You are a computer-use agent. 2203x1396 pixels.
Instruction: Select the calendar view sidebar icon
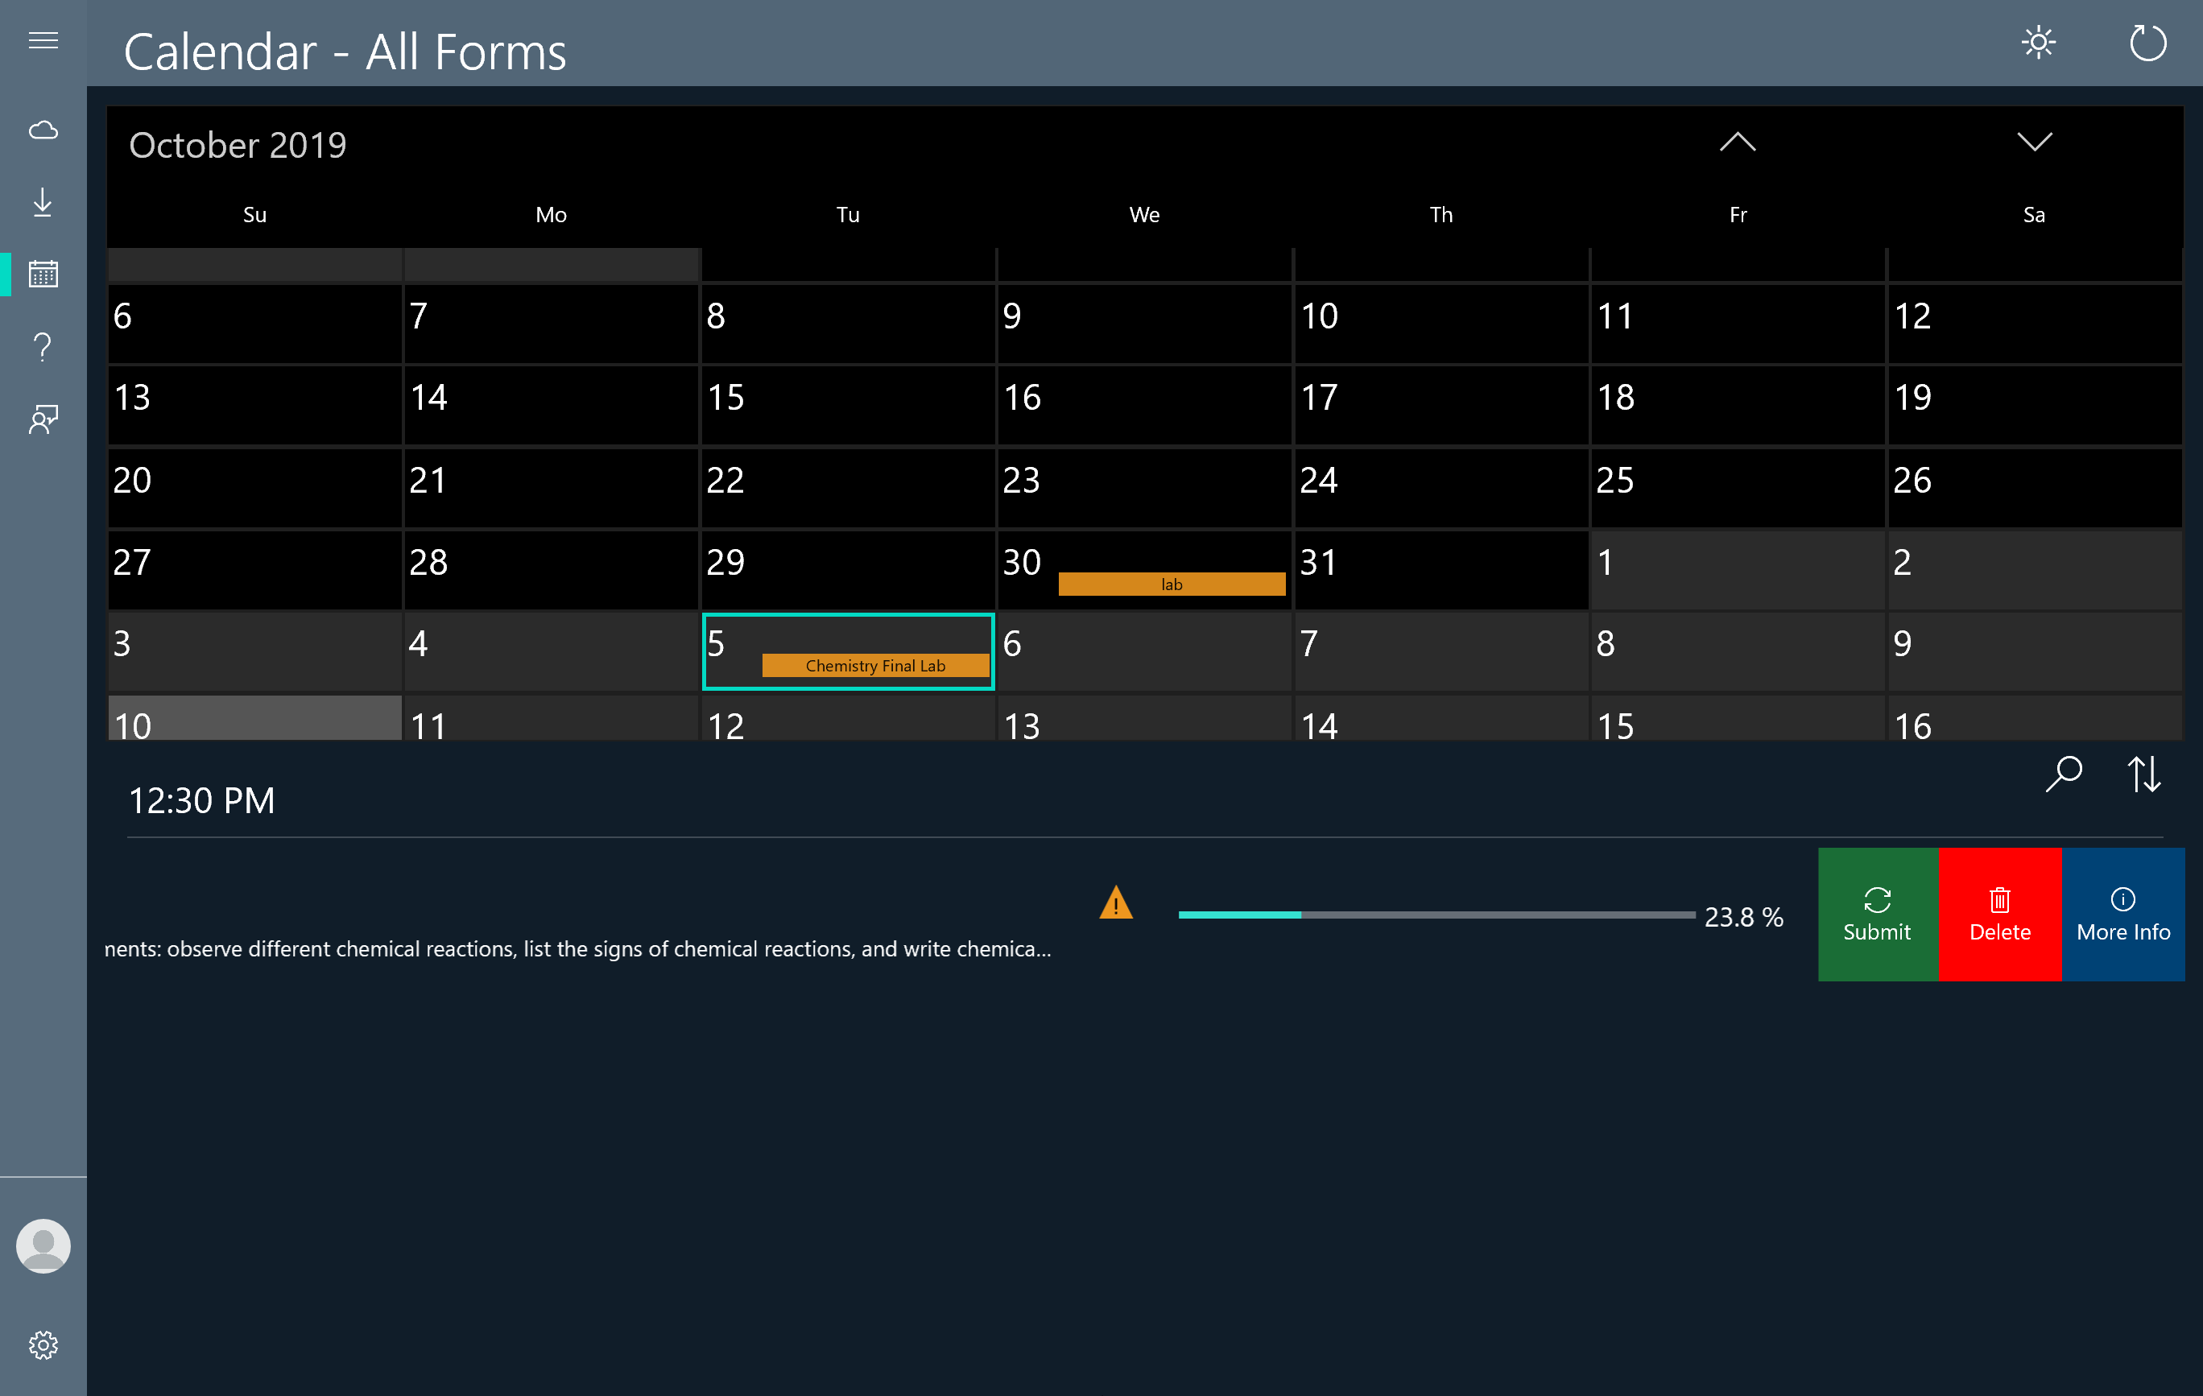click(x=43, y=274)
